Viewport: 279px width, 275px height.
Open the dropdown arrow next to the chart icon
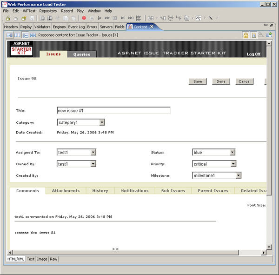click(x=205, y=18)
